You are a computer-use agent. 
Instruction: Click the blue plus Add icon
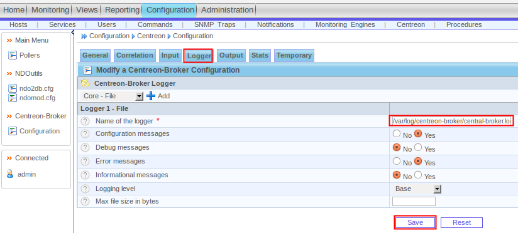[x=151, y=96]
